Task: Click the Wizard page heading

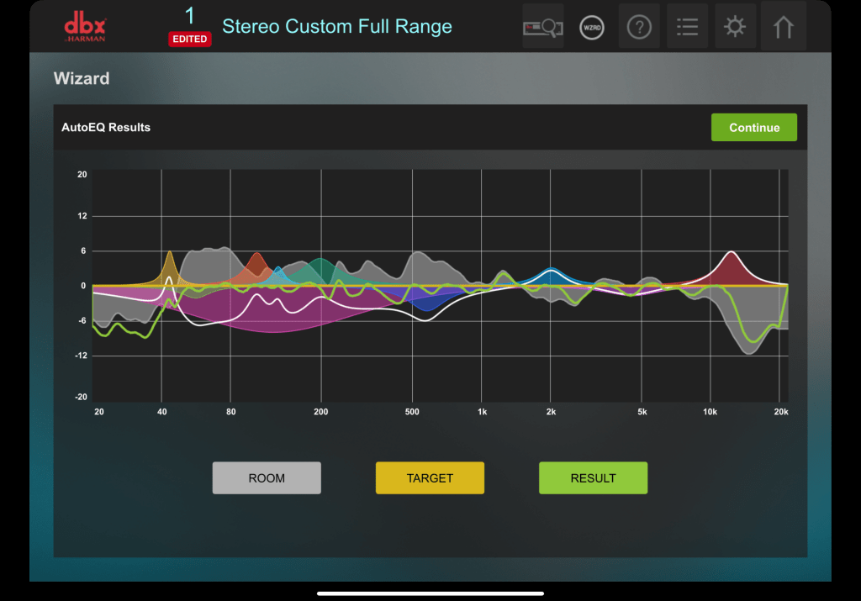Action: click(x=82, y=79)
